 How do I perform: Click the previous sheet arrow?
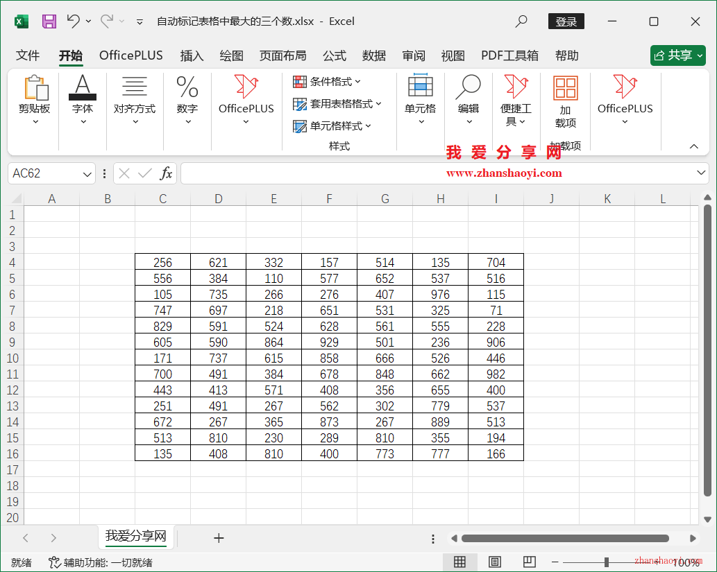26,538
